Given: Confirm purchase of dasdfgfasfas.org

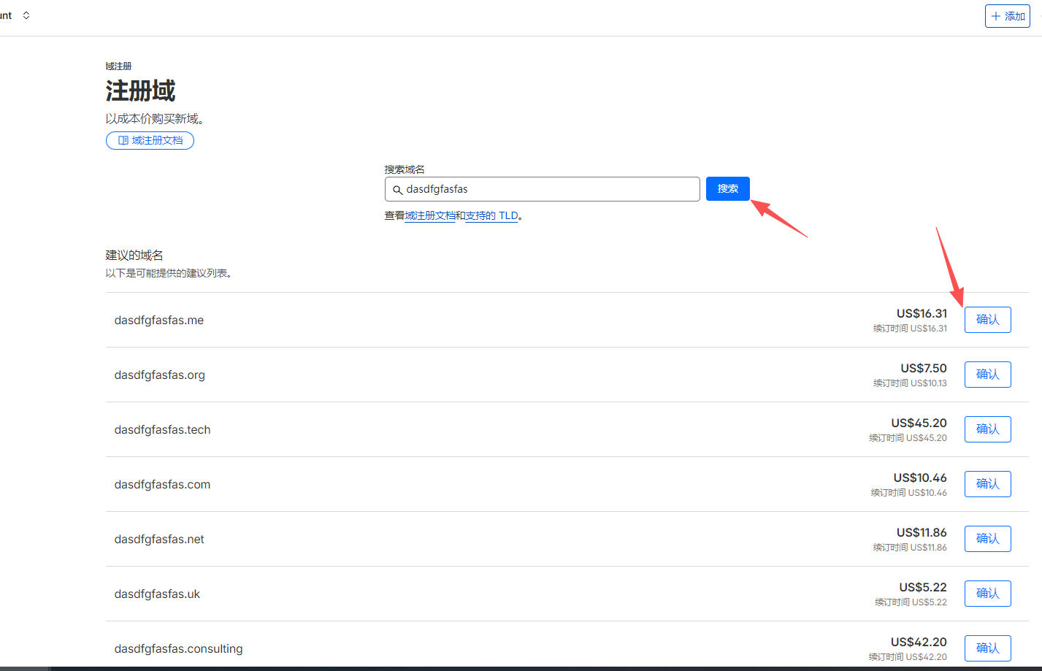Looking at the screenshot, I should pyautogui.click(x=987, y=375).
